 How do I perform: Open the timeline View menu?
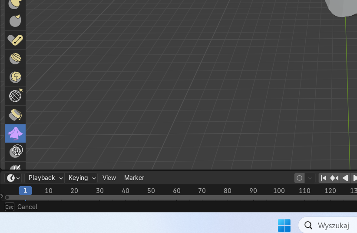click(109, 178)
